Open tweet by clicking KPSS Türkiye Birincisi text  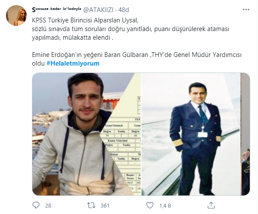(x=85, y=20)
